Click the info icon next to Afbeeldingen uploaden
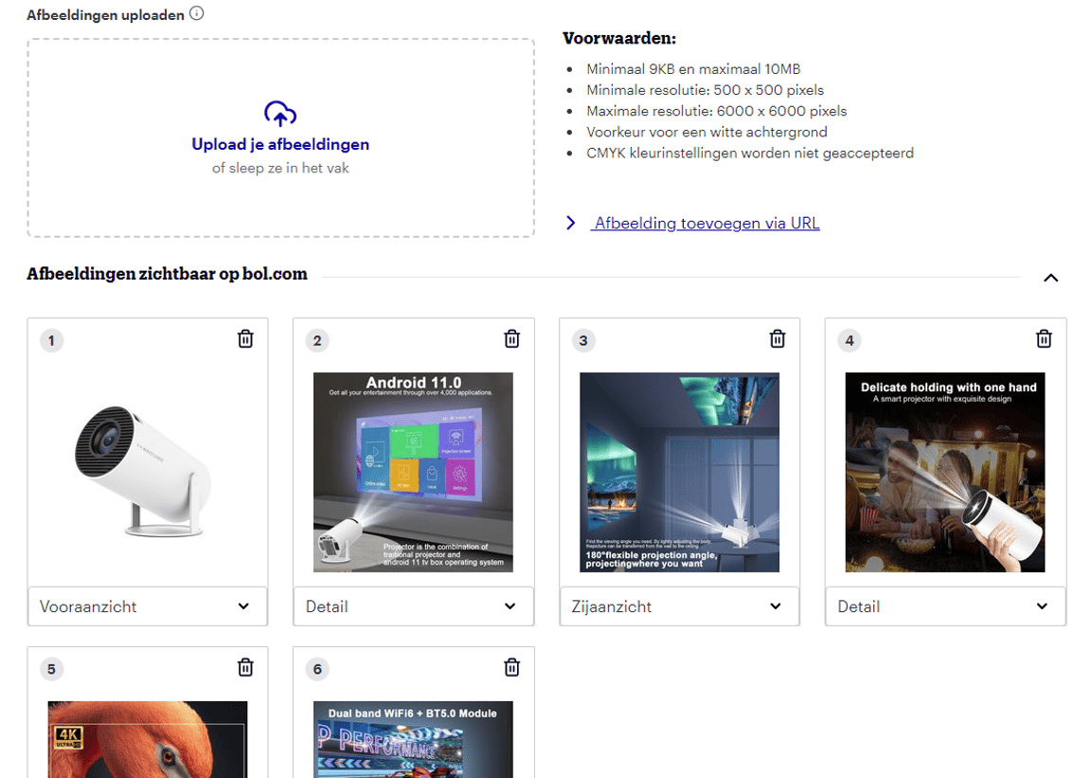The image size is (1091, 778). (x=195, y=13)
